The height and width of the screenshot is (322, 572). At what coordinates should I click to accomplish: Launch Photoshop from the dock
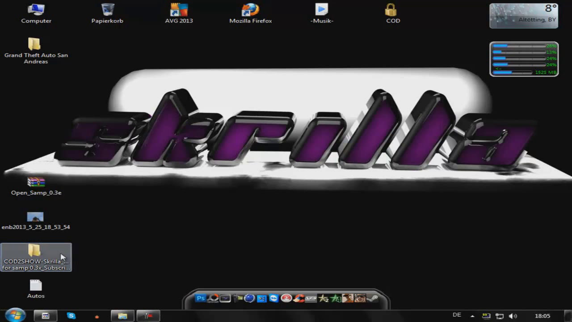(x=201, y=298)
